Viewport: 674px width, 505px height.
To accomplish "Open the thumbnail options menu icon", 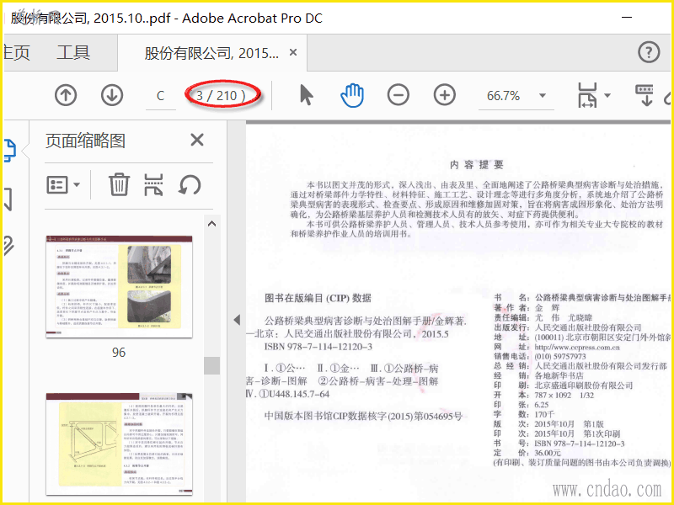I will [62, 185].
